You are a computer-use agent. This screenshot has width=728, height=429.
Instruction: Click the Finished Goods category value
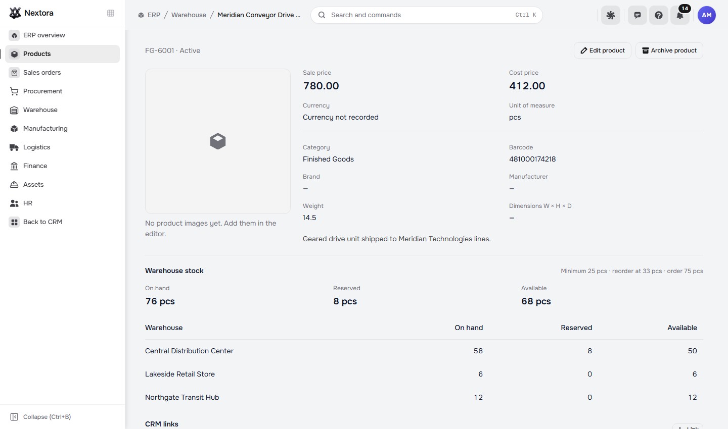[328, 159]
